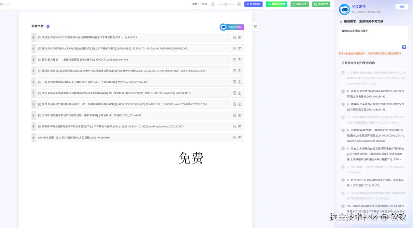Edit reference [7] 高烨

click(235, 104)
